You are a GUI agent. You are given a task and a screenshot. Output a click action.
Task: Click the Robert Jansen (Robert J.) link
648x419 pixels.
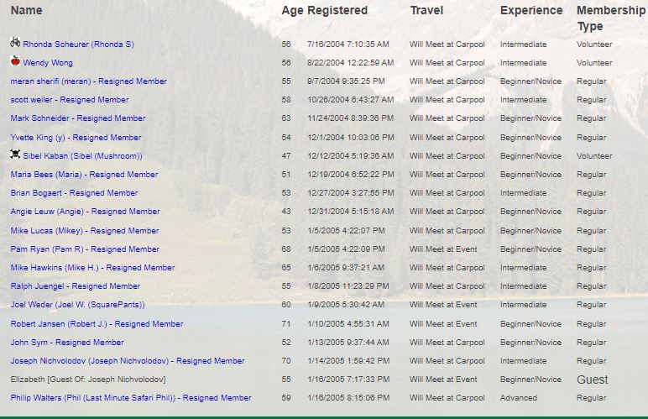click(97, 324)
